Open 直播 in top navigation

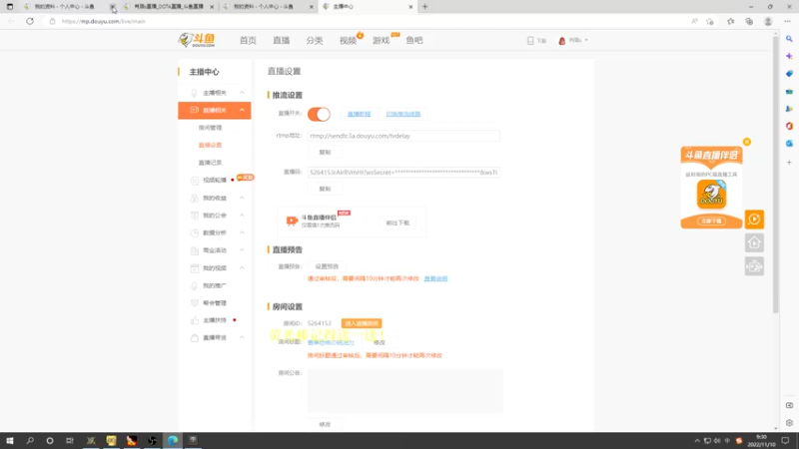[x=282, y=40]
